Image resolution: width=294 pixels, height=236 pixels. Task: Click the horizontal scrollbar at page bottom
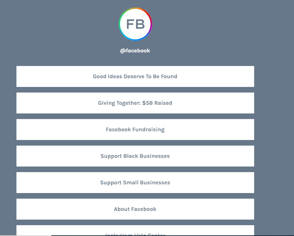click(x=171, y=235)
